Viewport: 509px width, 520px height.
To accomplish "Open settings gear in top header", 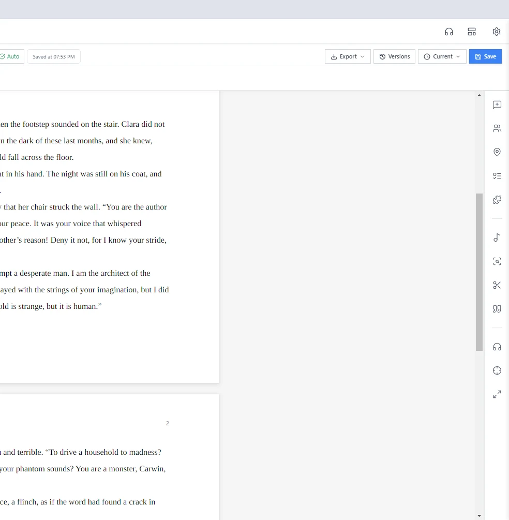I will click(x=496, y=32).
